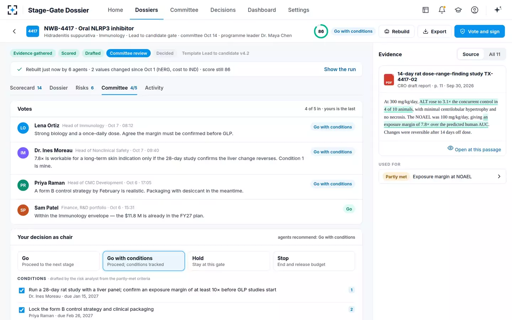Open the Dashboard navigation item
The width and height of the screenshot is (512, 320).
click(x=262, y=10)
